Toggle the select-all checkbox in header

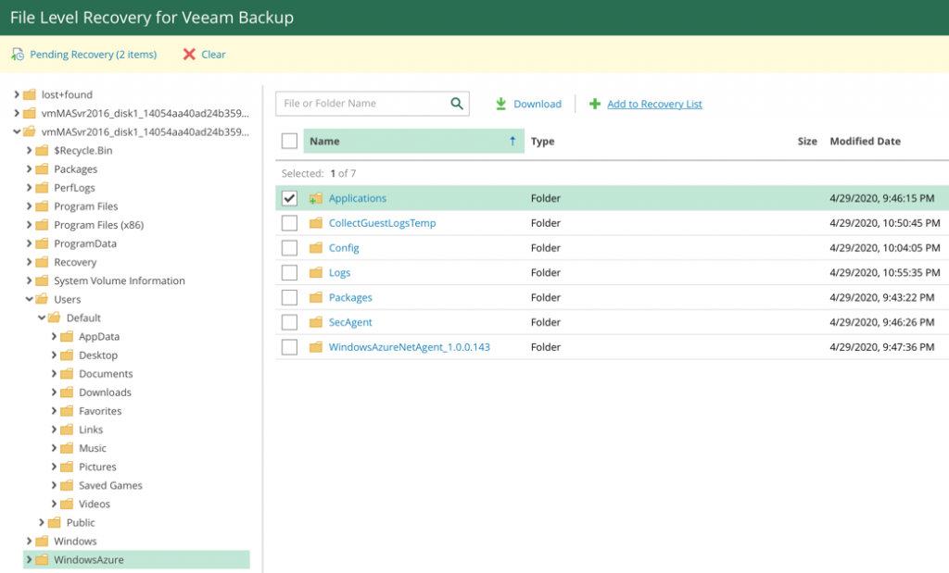pyautogui.click(x=289, y=141)
